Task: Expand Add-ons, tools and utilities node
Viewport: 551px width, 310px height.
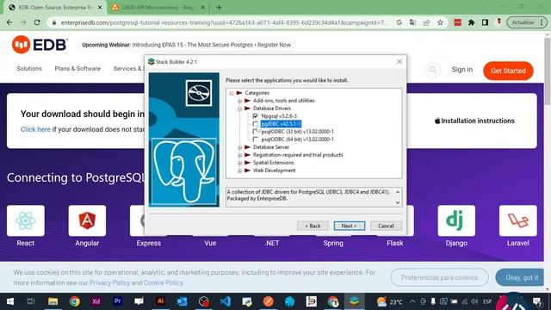Action: [x=239, y=101]
